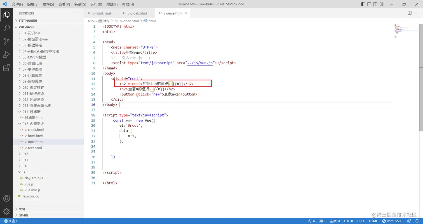Screen dimensions: 423x224
Task: Switch to v-html.html tab
Action: pos(102,13)
